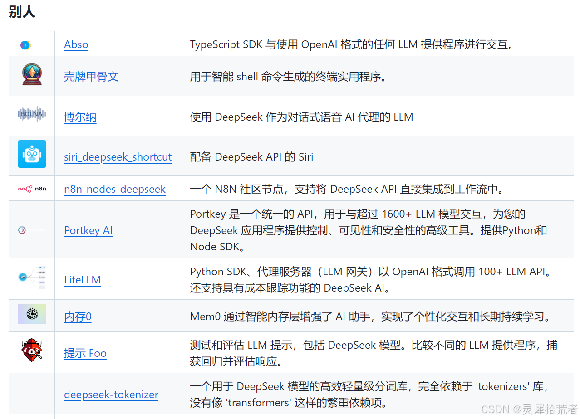Click the 提示 Foo panda logo icon

[x=32, y=352]
